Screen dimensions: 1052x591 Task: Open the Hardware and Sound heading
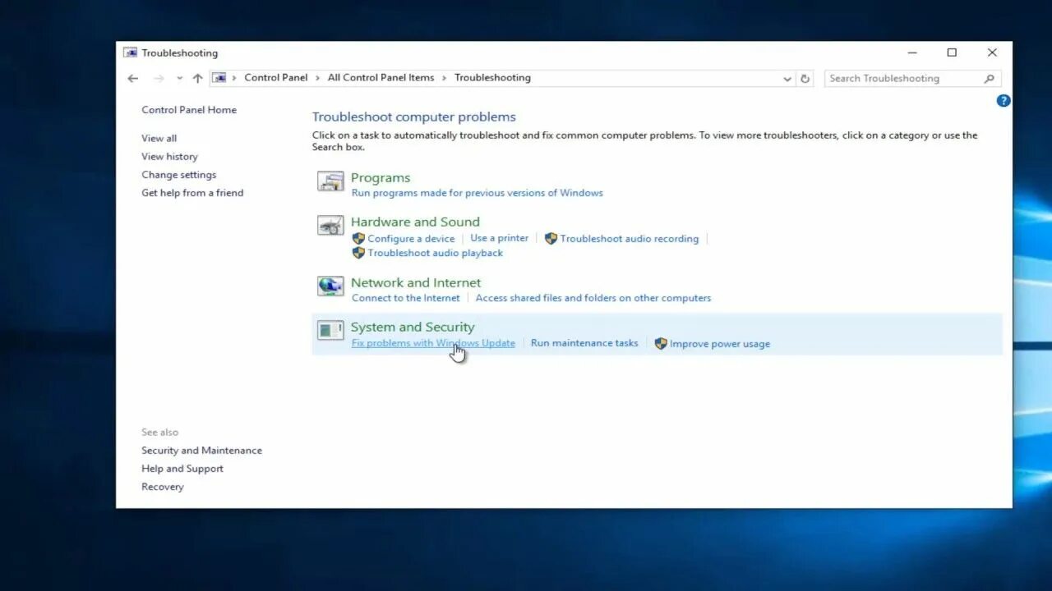tap(415, 222)
